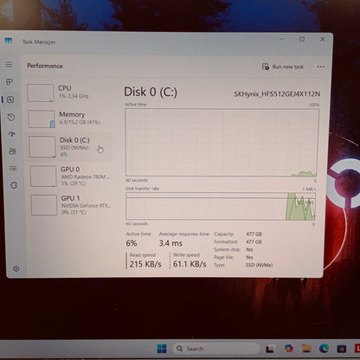Select the Disk 0 (C:) entry
The width and height of the screenshot is (360, 360).
pos(69,147)
